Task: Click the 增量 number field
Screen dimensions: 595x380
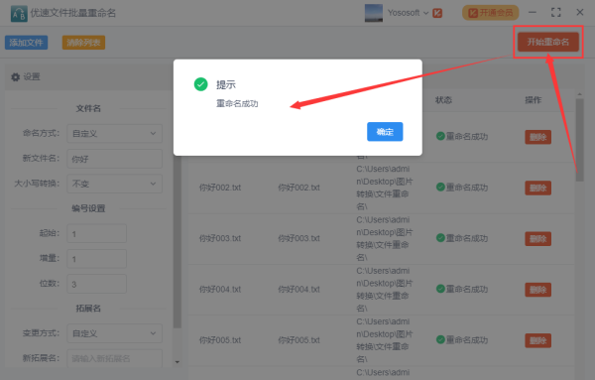Action: pos(96,259)
